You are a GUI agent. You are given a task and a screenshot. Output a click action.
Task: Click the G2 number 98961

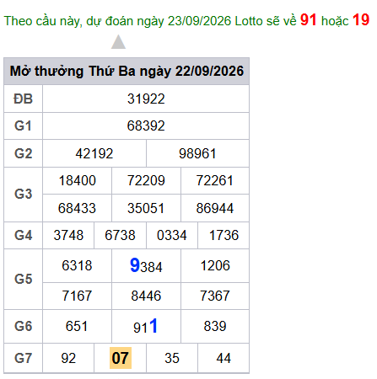pos(197,153)
